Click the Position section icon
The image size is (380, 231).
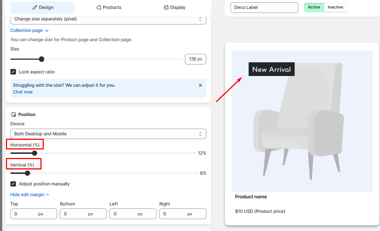tap(14, 115)
